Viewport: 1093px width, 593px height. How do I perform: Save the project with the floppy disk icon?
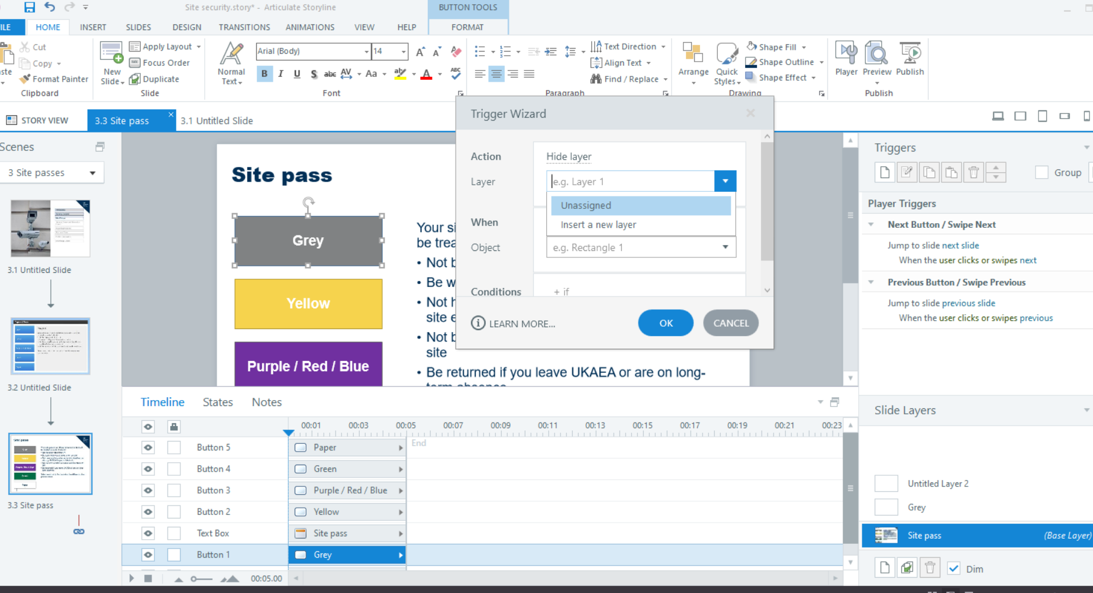click(30, 7)
